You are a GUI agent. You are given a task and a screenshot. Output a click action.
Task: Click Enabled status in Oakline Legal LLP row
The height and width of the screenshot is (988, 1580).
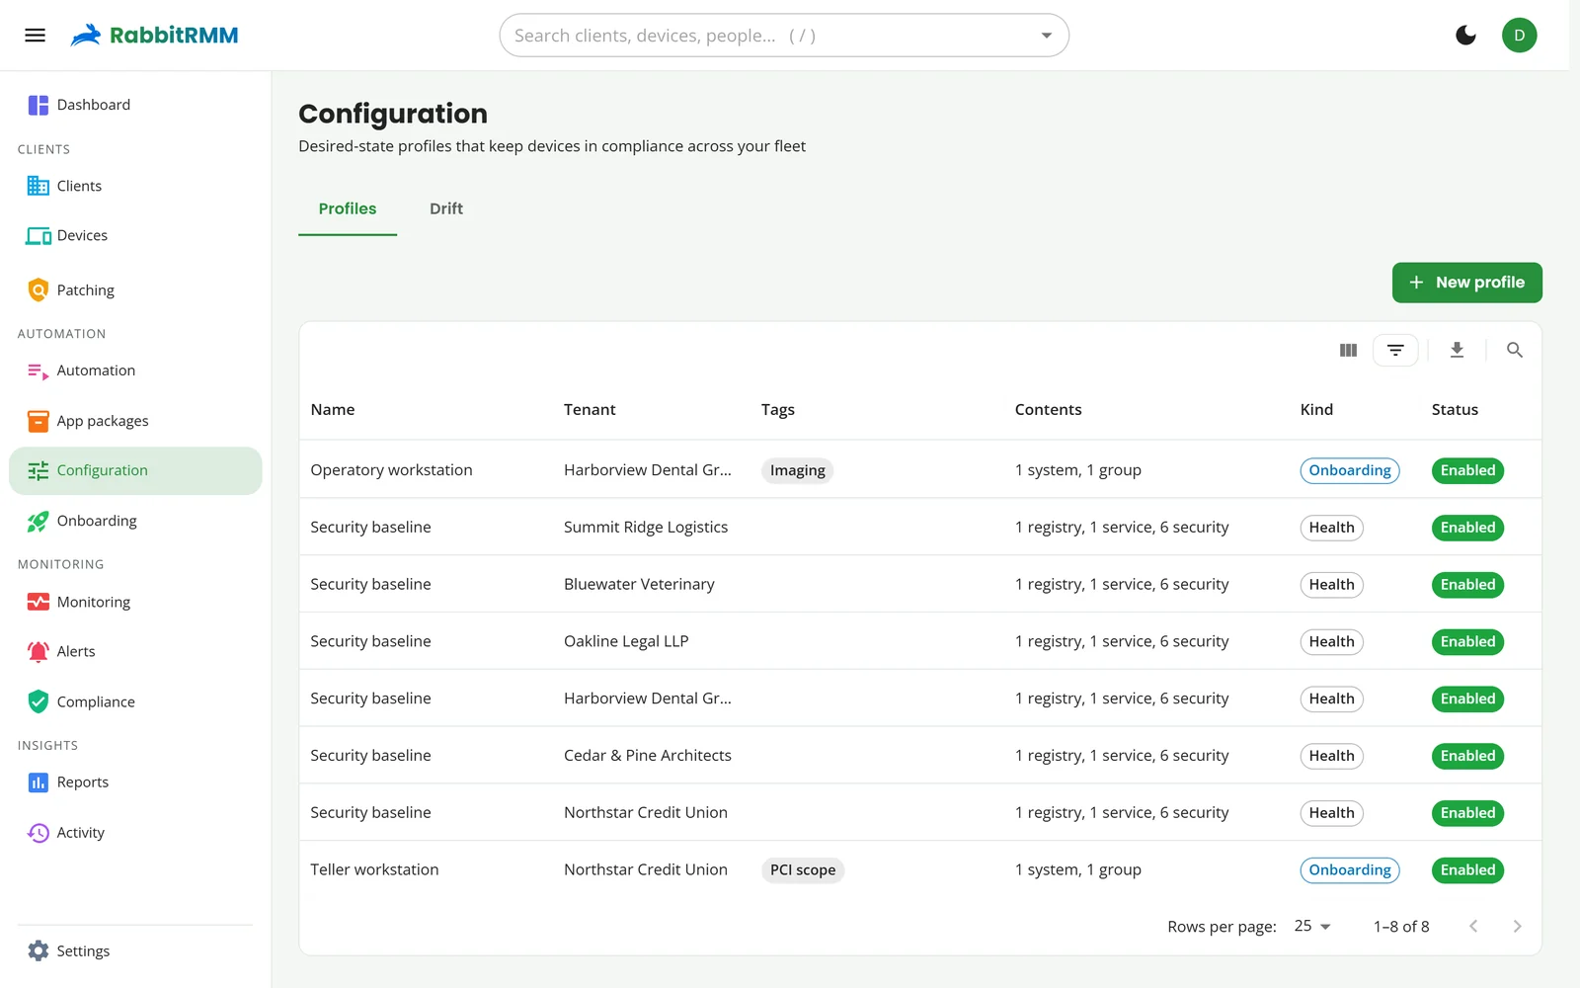click(x=1467, y=642)
